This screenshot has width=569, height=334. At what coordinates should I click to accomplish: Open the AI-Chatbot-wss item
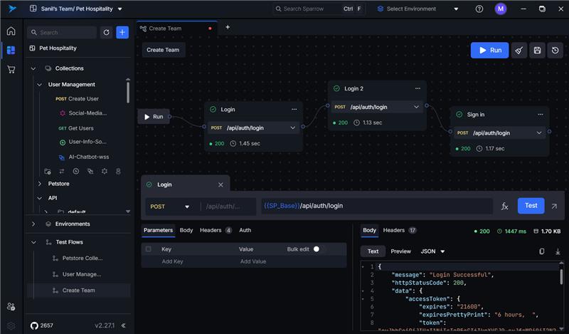pos(84,157)
